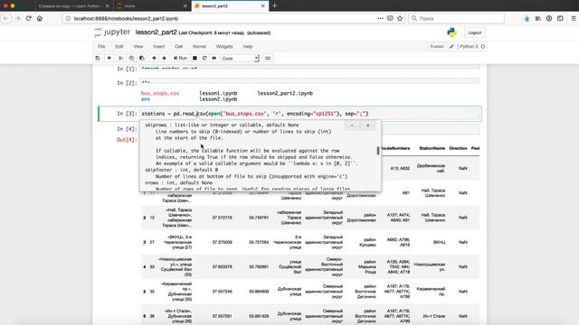Viewport: 579px width, 325px height.
Task: Click the Out[4] output prompt
Action: tap(127, 140)
